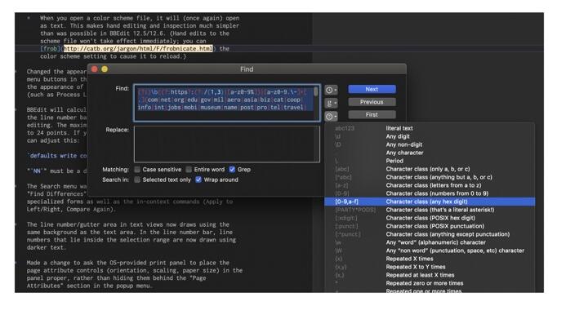Viewport: 566px width, 315px height.
Task: Enable the Selected text only checkbox
Action: (x=137, y=180)
